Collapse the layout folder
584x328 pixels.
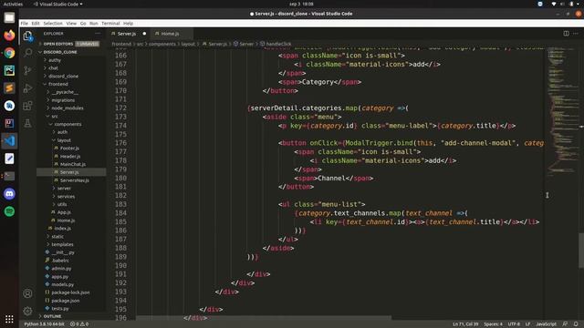coord(64,140)
